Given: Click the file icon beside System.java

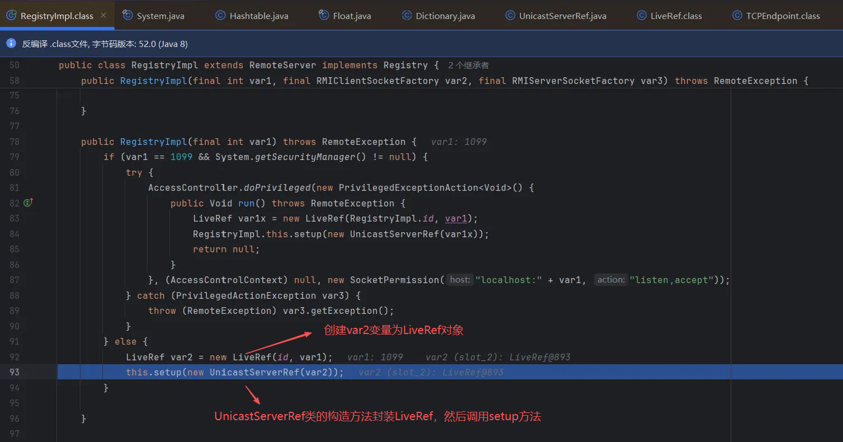Looking at the screenshot, I should coord(127,16).
